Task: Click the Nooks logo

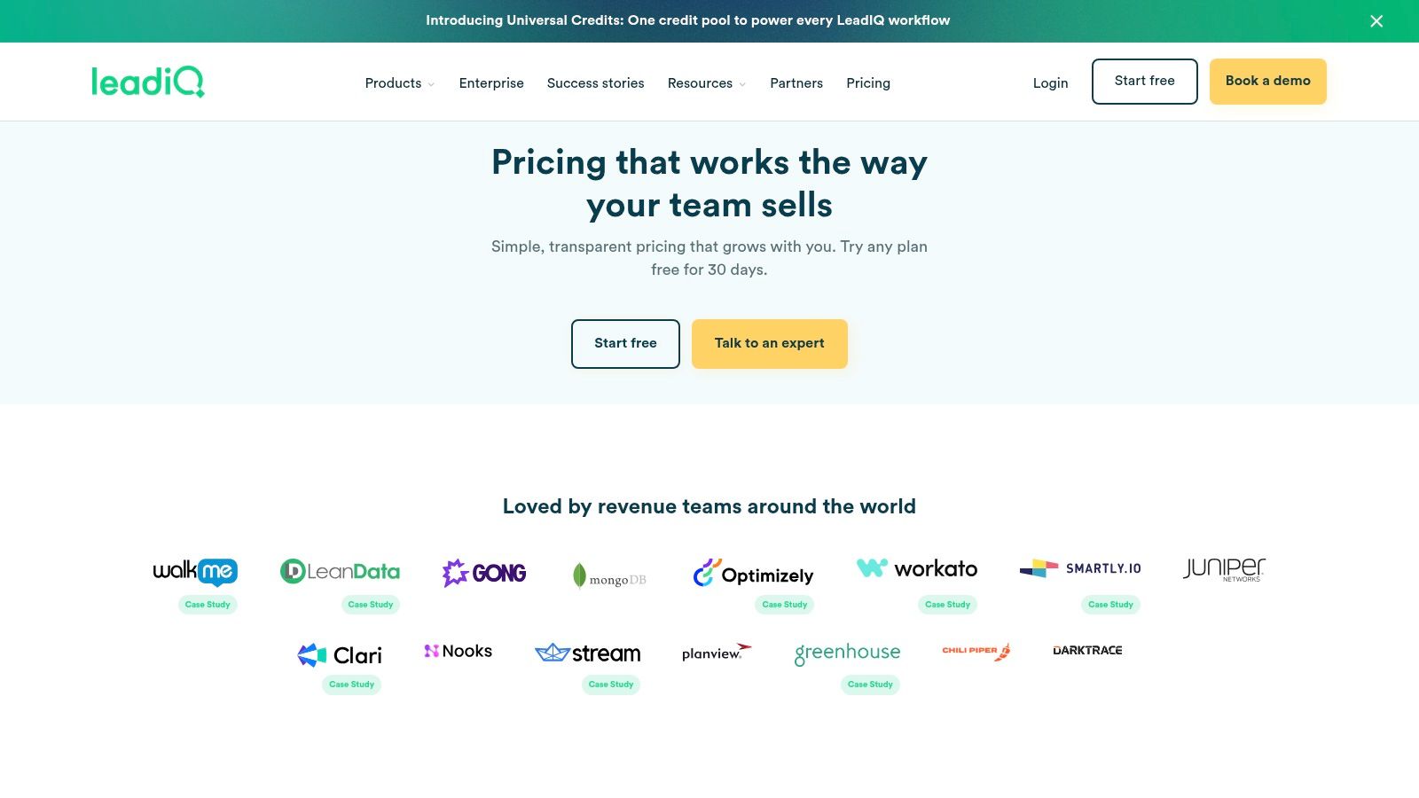Action: (459, 651)
